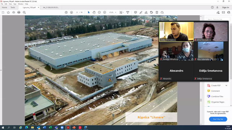Switch to the A4_21285 document tab
The height and width of the screenshot is (130, 232).
(x=51, y=7)
